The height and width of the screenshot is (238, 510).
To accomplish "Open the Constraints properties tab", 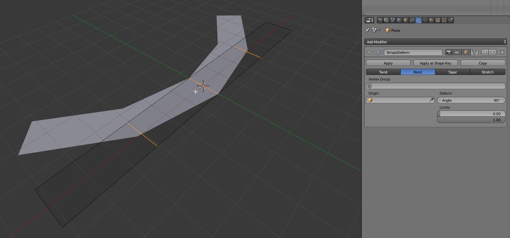I will [412, 20].
